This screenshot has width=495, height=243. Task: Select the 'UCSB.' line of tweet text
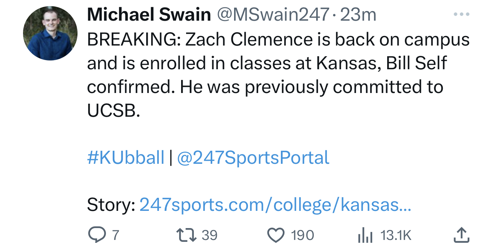112,111
